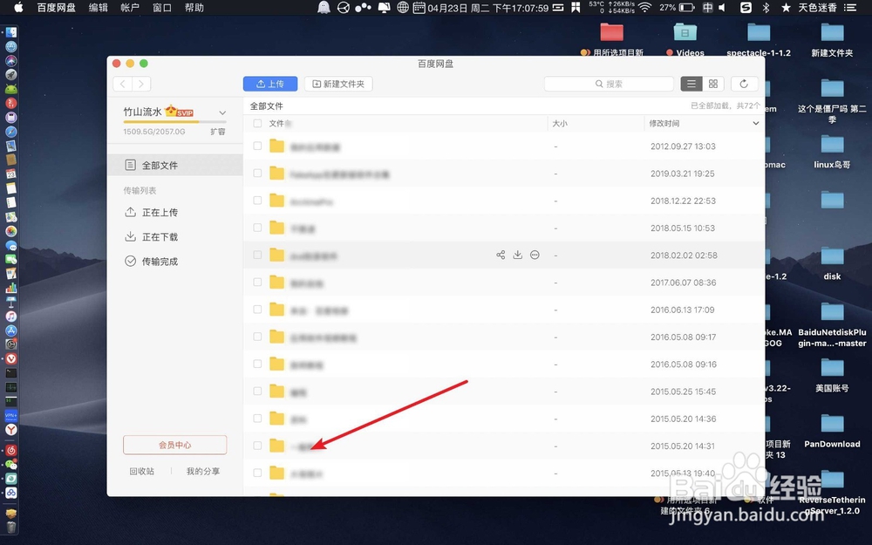Tick the checkbox of the arrow-pointed folder row
The image size is (872, 545).
257,446
